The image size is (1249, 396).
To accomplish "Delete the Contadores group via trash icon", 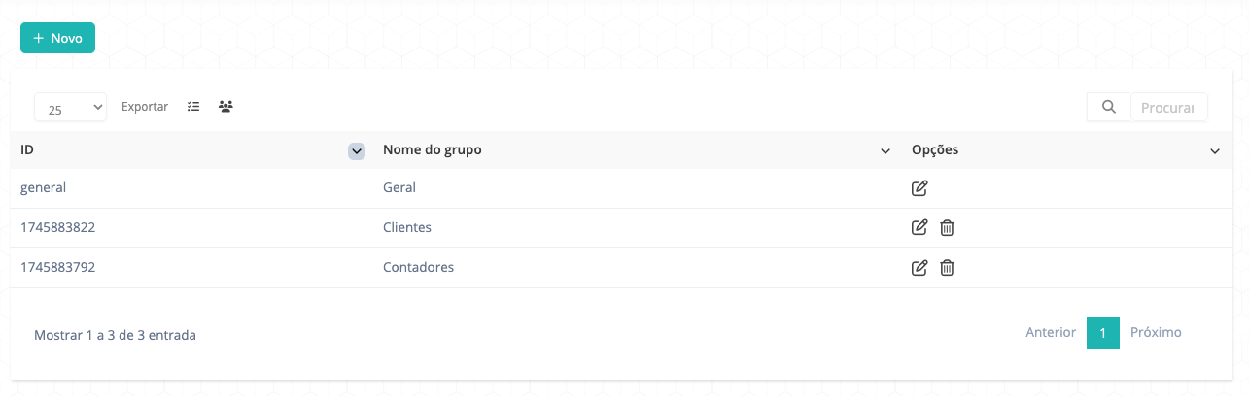I will click(947, 268).
